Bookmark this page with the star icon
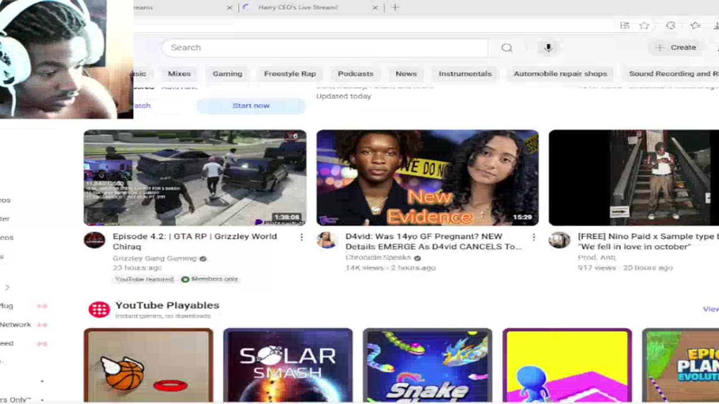The width and height of the screenshot is (719, 404). (644, 25)
